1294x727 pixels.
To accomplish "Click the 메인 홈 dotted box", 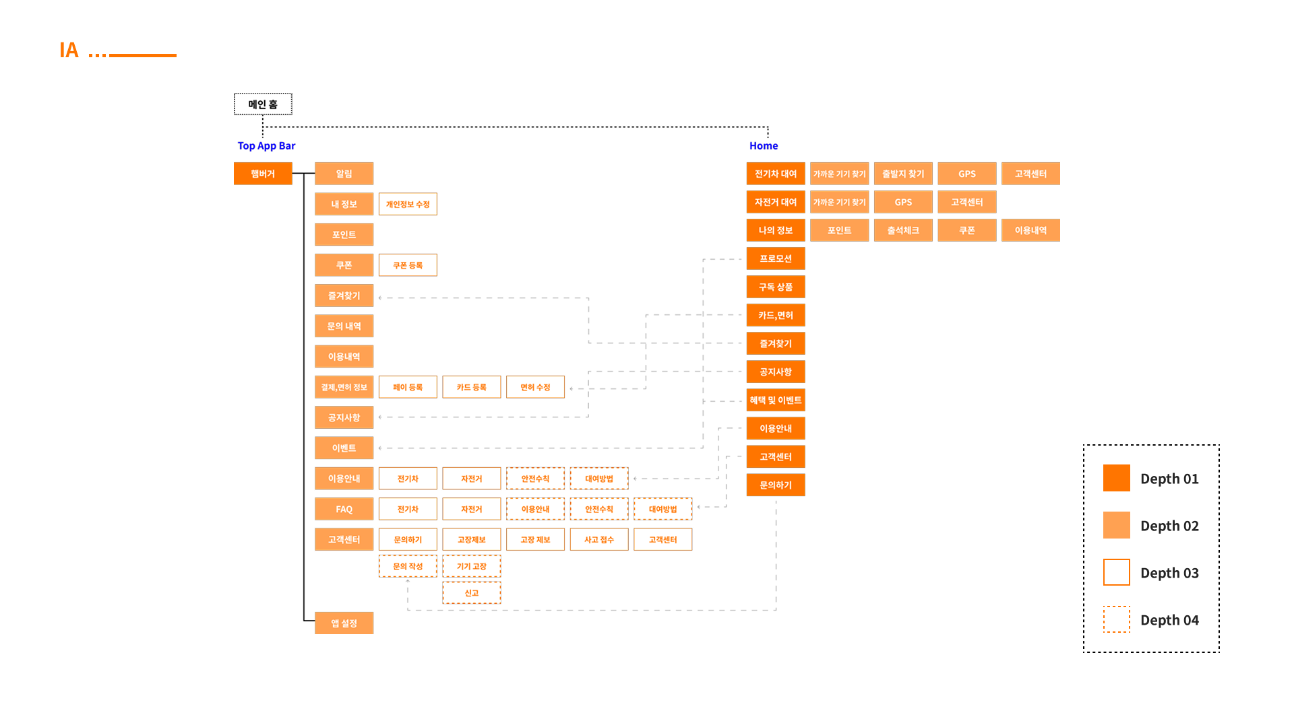I will coord(263,104).
